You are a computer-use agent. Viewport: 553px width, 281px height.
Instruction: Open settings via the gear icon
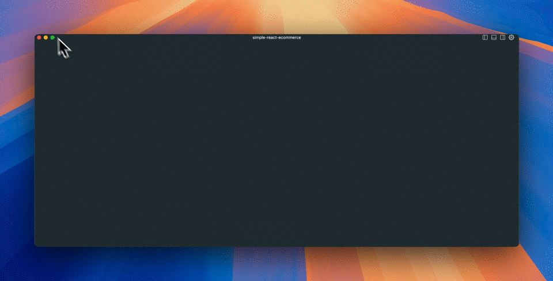(512, 37)
